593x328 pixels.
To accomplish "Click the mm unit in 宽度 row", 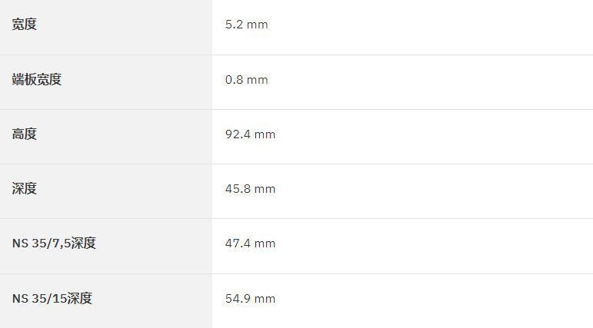I will point(257,25).
